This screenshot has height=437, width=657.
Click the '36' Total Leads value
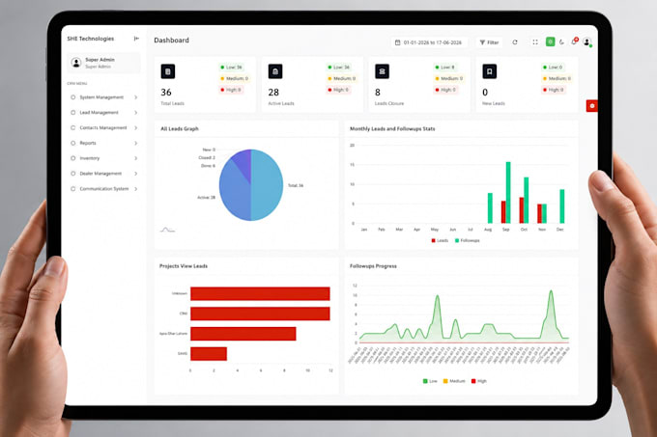(166, 92)
